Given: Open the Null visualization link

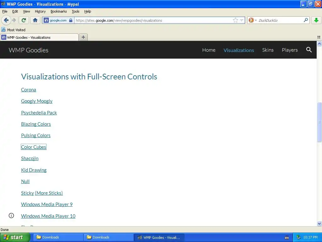Looking at the screenshot, I should [x=25, y=181].
